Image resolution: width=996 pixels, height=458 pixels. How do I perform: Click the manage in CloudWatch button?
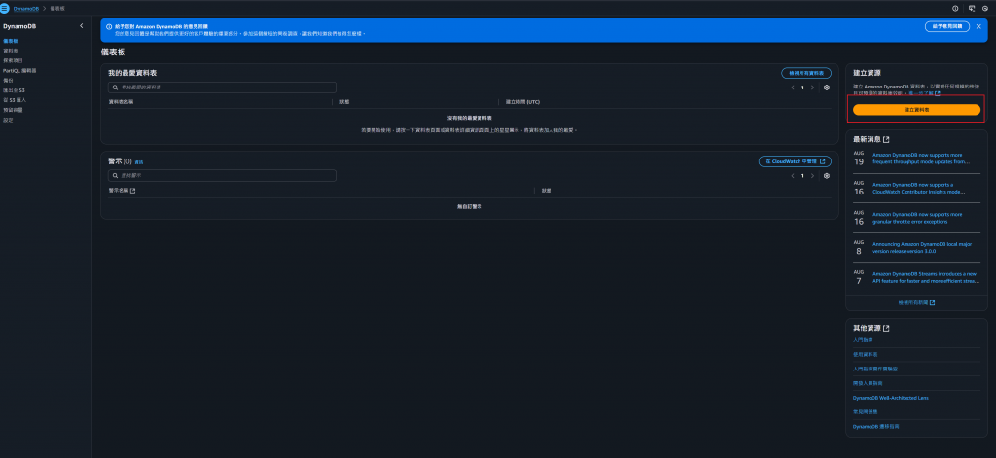click(x=796, y=161)
